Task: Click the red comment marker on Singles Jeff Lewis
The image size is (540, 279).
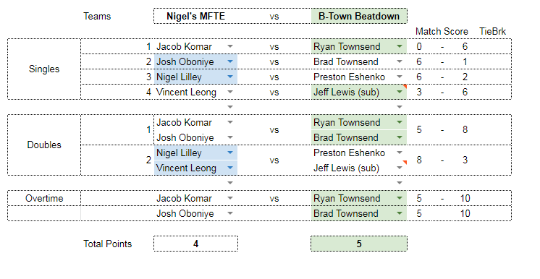Action: point(405,86)
